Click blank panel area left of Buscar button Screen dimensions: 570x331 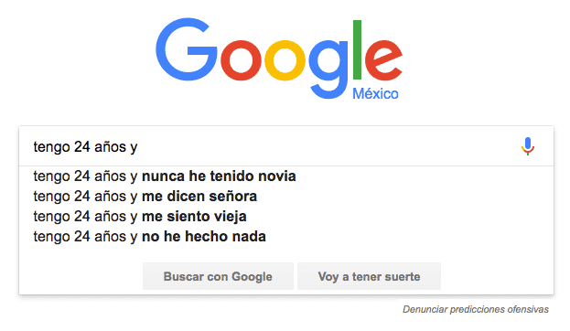[81, 276]
